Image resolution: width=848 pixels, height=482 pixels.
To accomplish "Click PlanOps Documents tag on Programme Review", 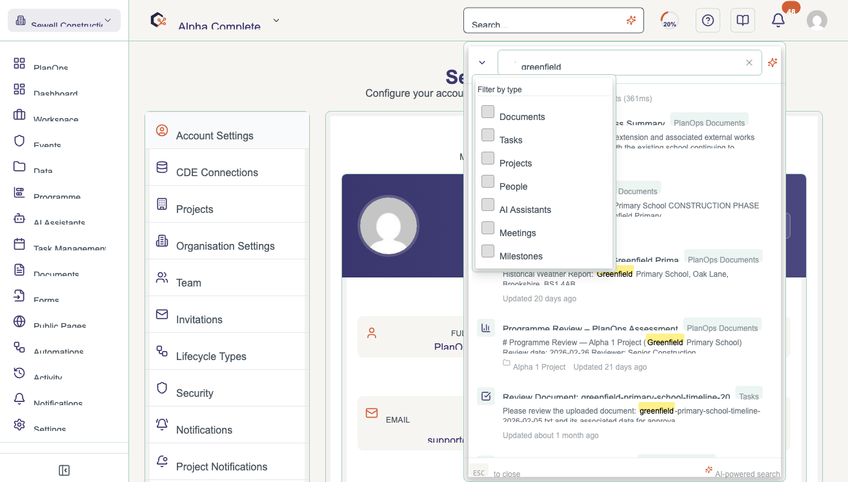I will pos(722,325).
